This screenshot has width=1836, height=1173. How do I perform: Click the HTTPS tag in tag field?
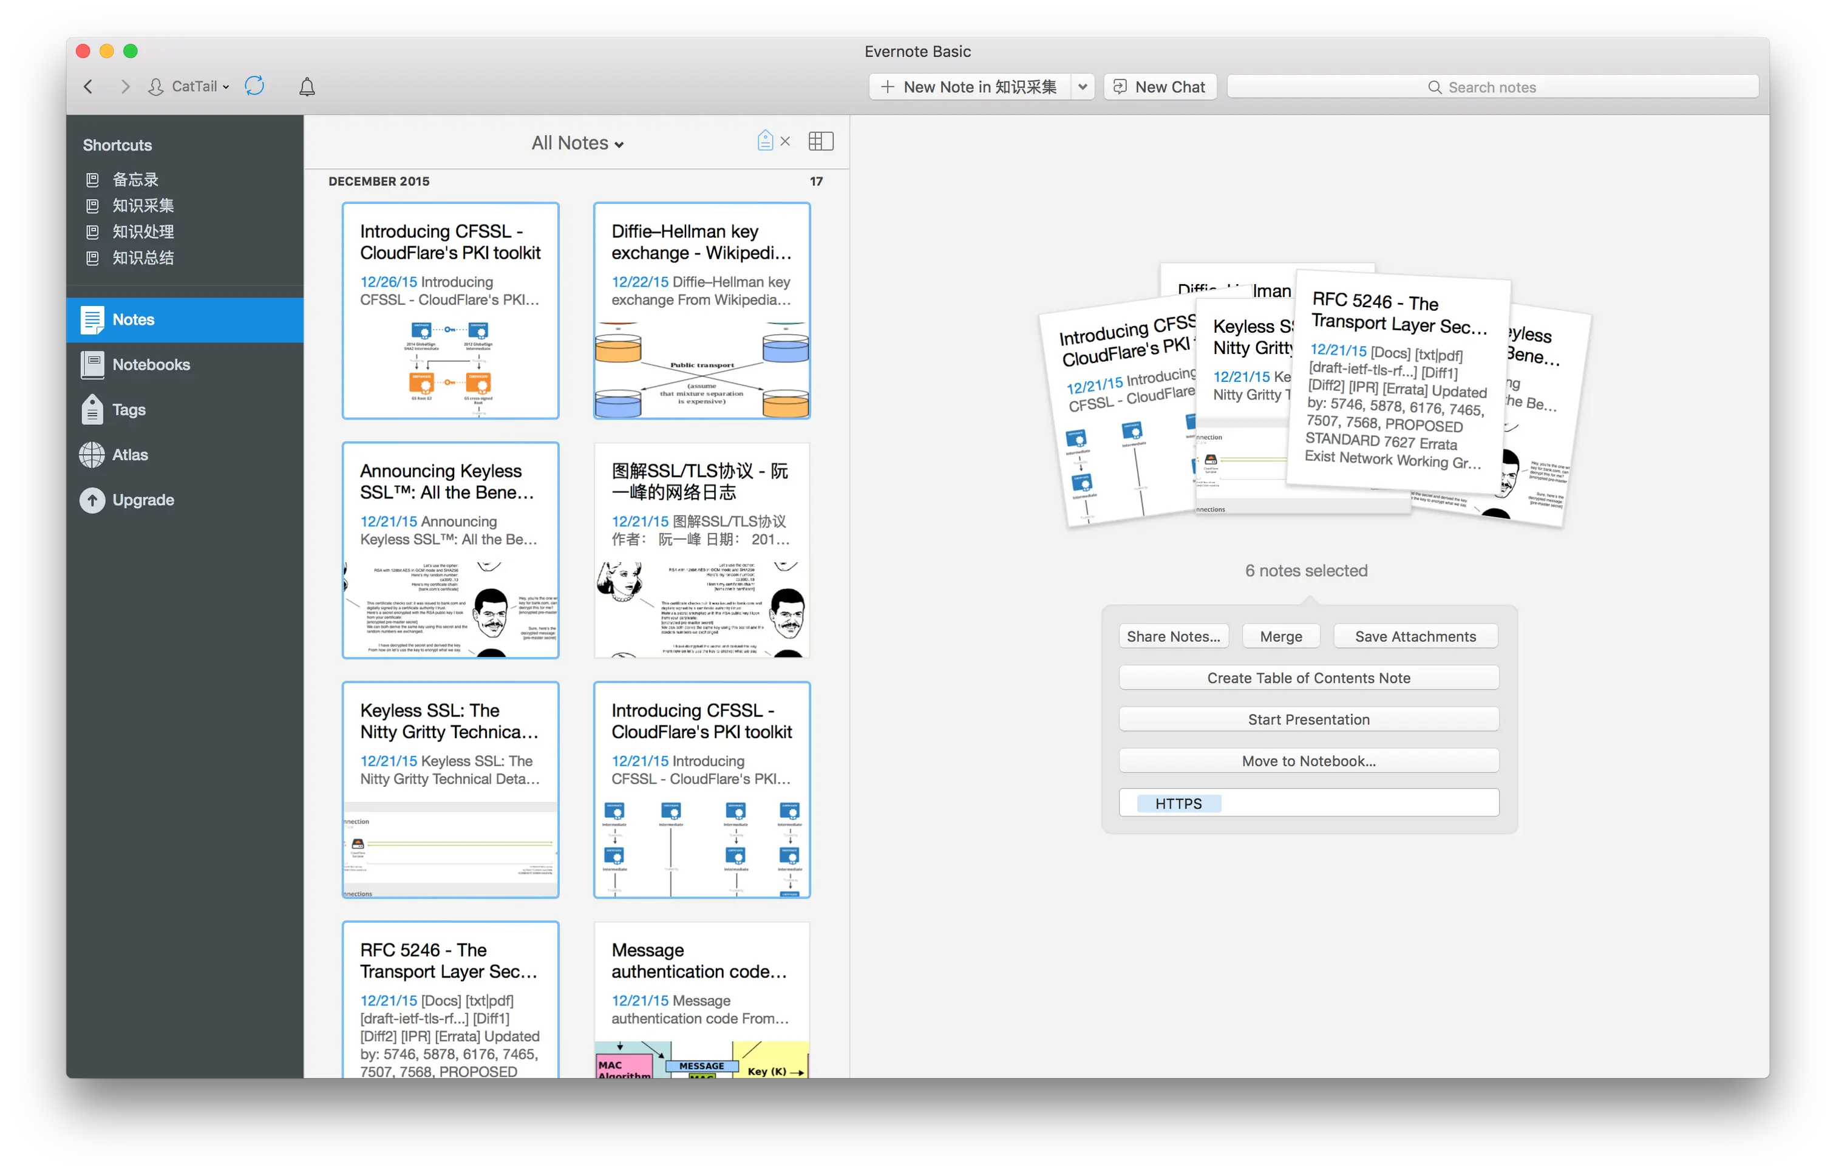[x=1178, y=803]
